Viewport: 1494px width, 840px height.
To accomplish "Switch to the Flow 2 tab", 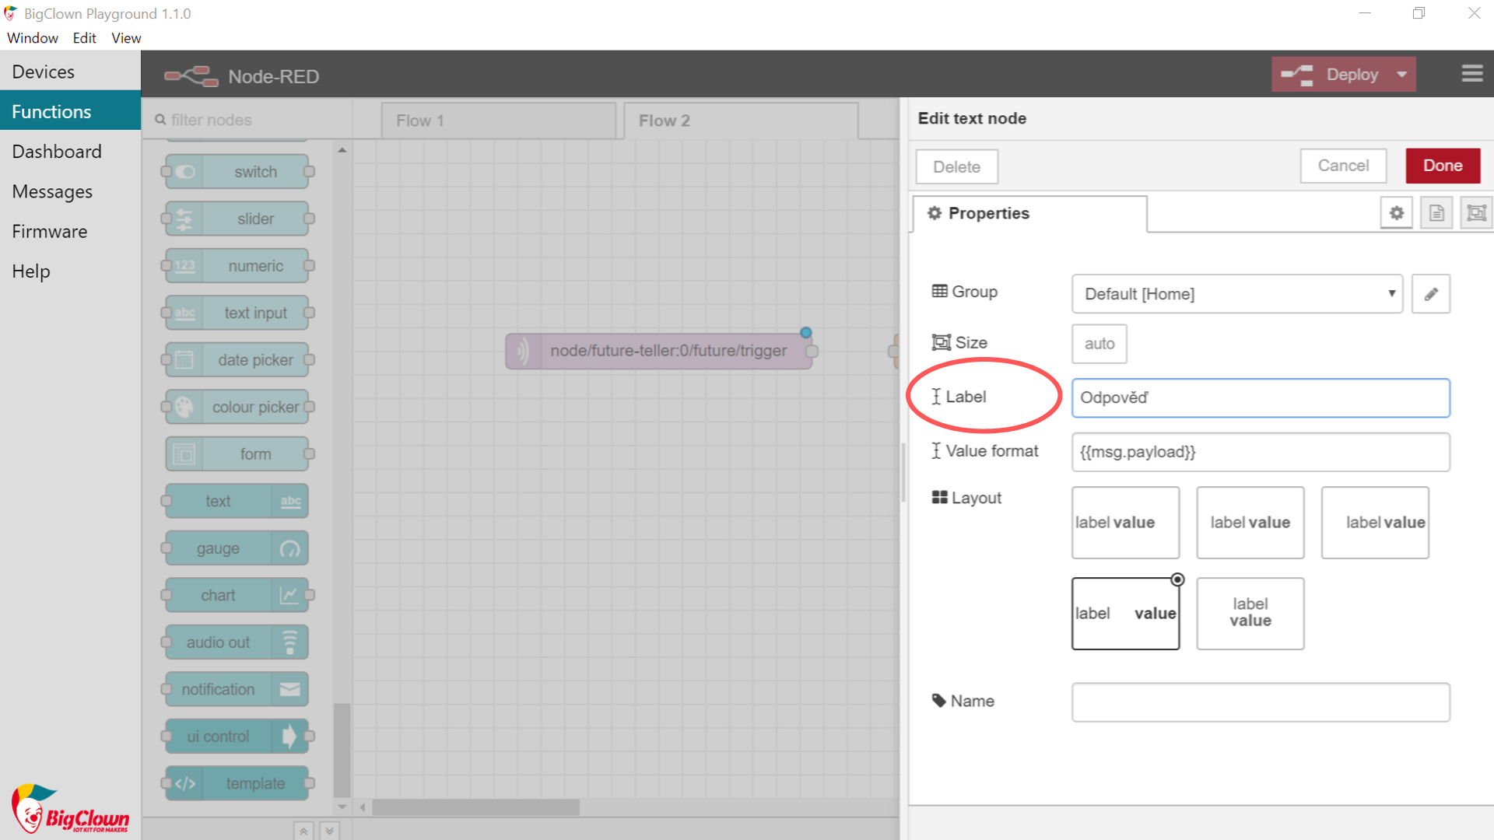I will [x=741, y=121].
